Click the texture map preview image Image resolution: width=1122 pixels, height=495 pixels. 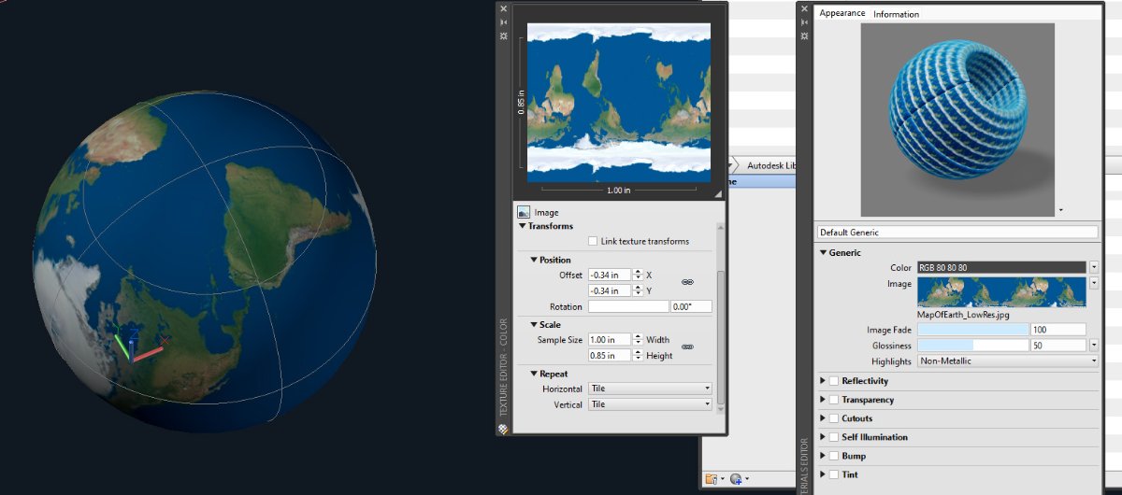(619, 103)
